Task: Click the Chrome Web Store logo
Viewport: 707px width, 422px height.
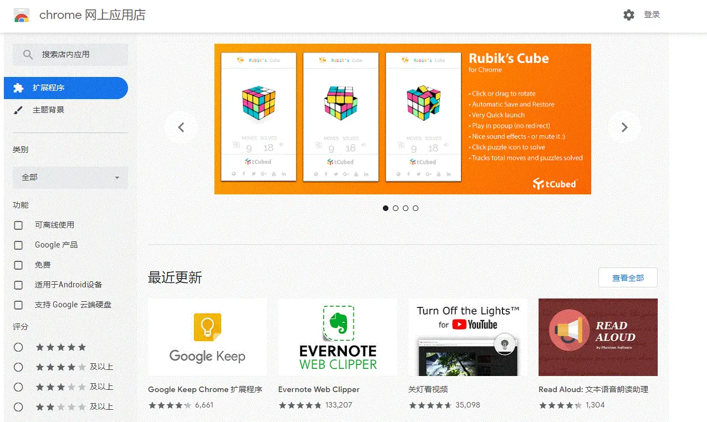Action: pyautogui.click(x=22, y=15)
